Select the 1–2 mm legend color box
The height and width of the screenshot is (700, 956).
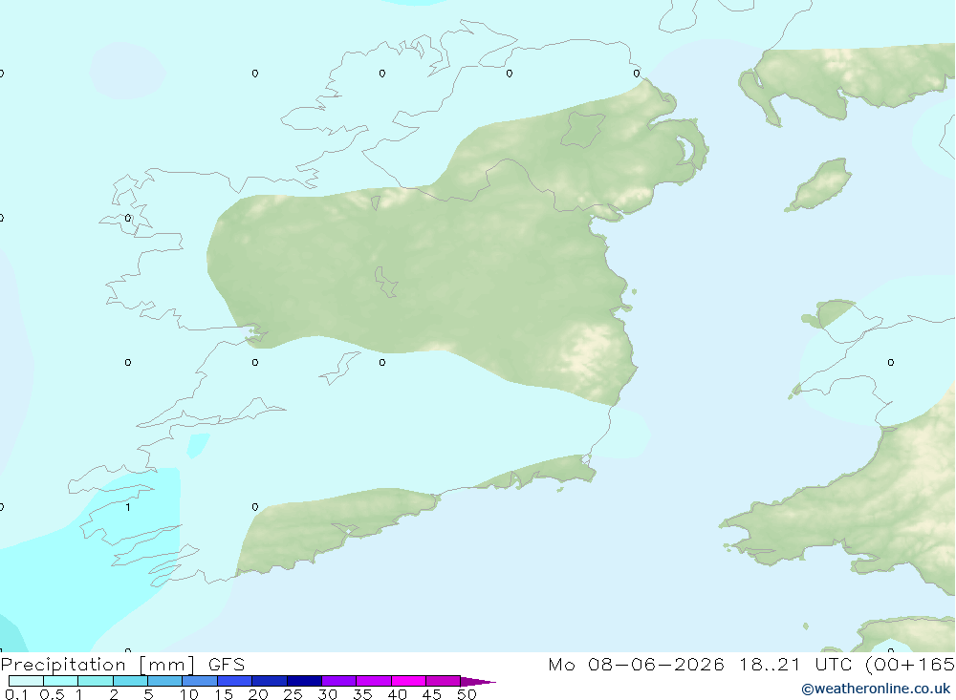point(96,681)
